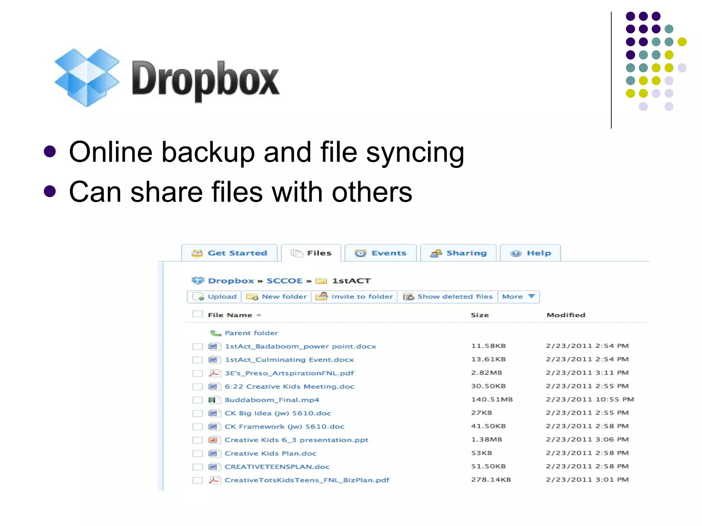Click the Sharing people icon
The height and width of the screenshot is (526, 702).
pyautogui.click(x=436, y=253)
